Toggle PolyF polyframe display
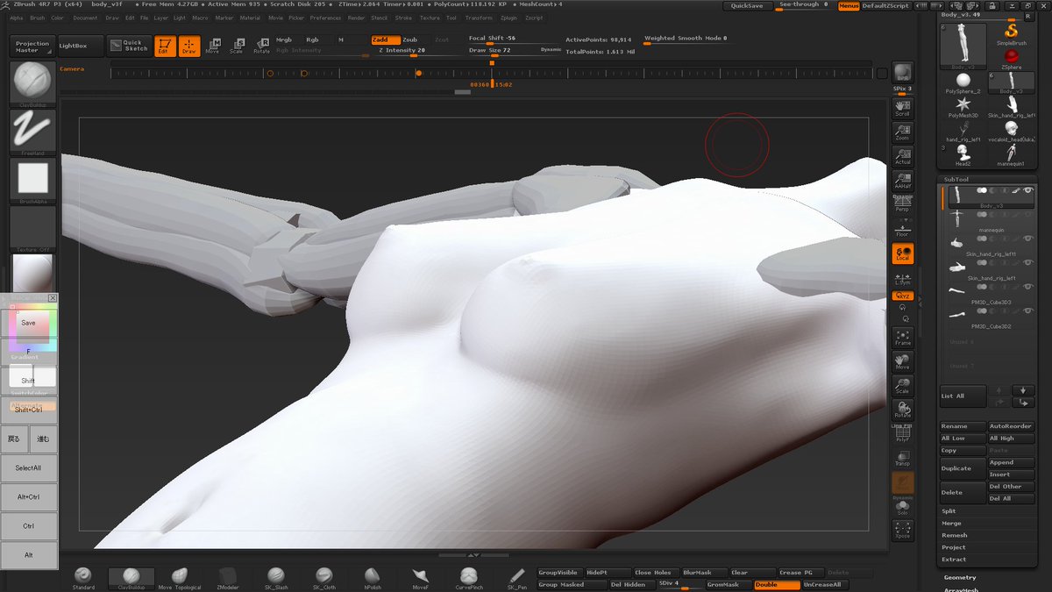The height and width of the screenshot is (592, 1052). pyautogui.click(x=902, y=433)
